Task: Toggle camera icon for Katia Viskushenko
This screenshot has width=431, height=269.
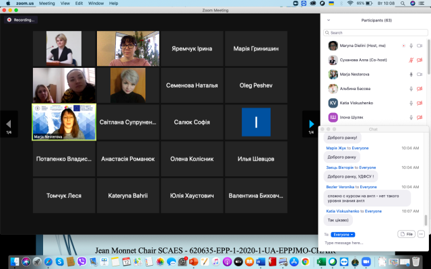Action: pos(420,103)
